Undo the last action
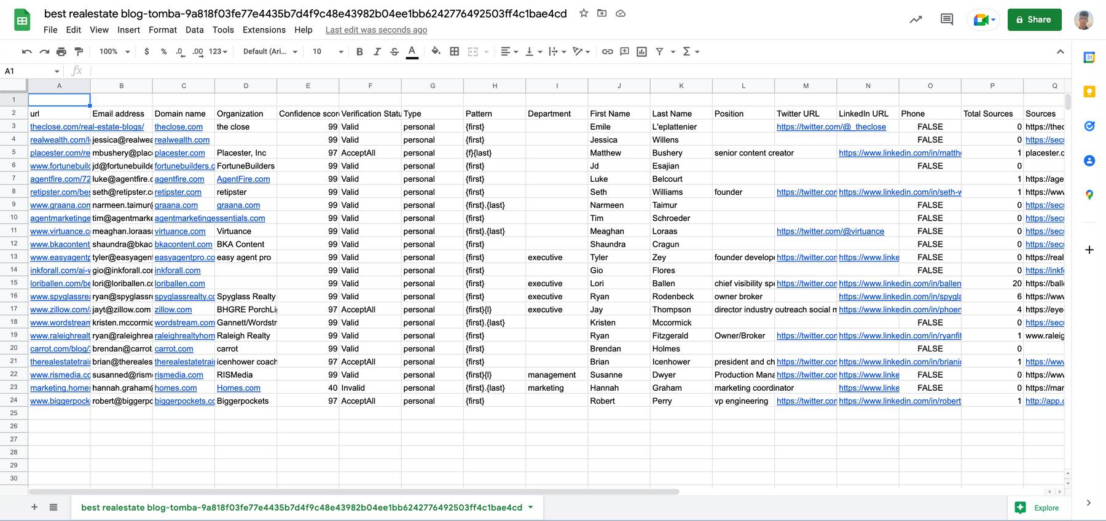Screen dimensions: 1106x521 point(26,52)
